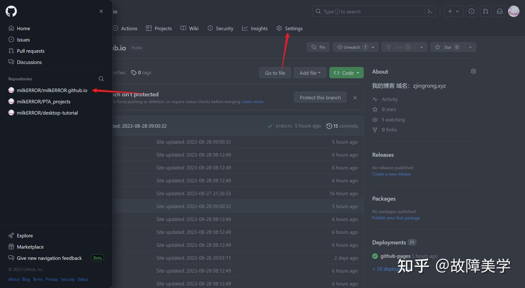Open the plus create-new dropdown in the header
Screen dimensions: 525x288
453,11
